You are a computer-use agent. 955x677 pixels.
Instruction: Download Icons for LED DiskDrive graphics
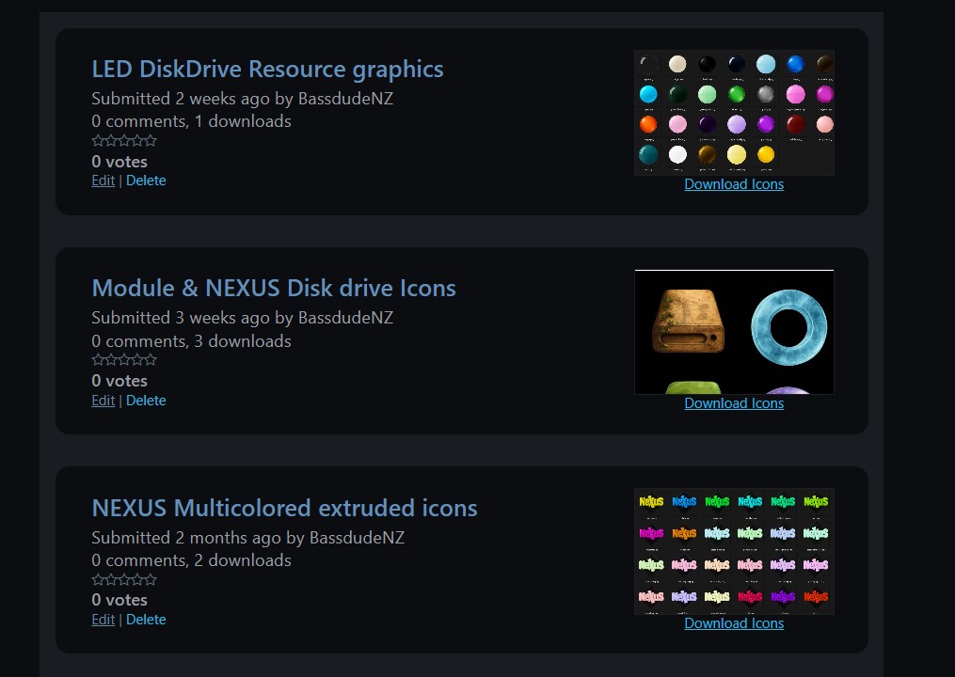[x=734, y=184]
